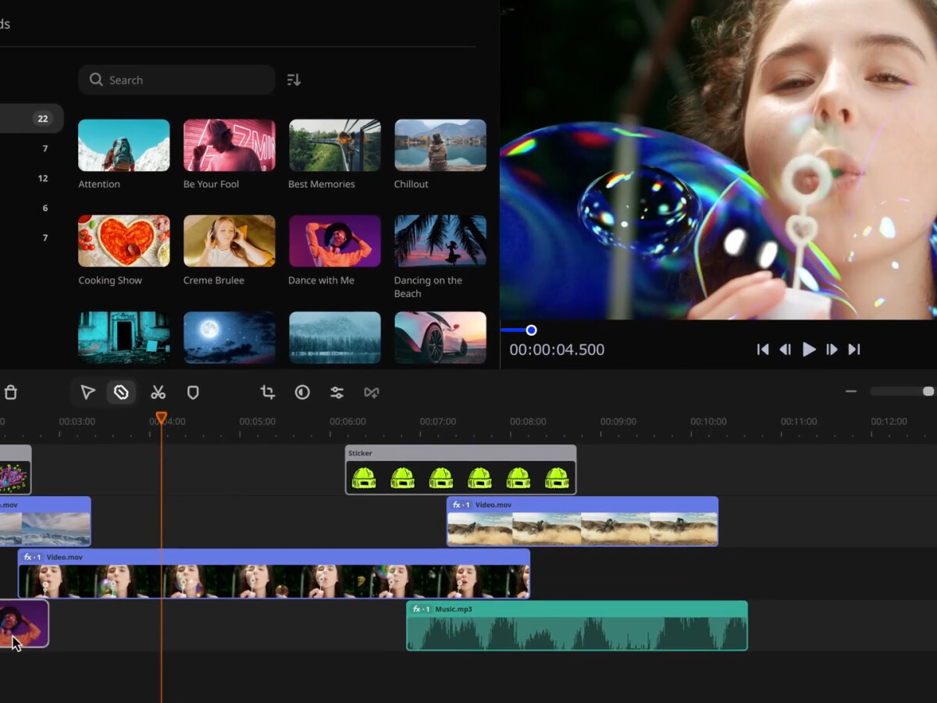Select the category with 12 items

[31, 178]
